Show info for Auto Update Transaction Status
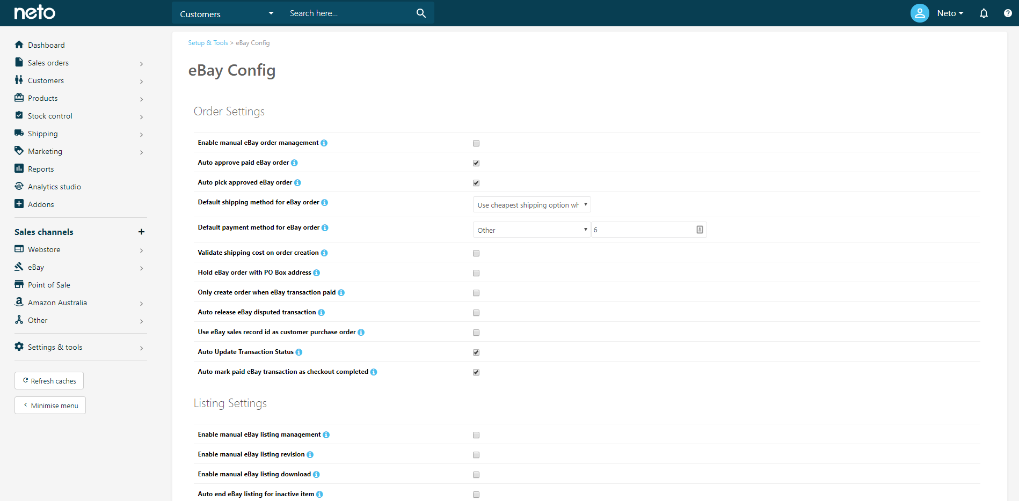The width and height of the screenshot is (1019, 501). point(299,352)
